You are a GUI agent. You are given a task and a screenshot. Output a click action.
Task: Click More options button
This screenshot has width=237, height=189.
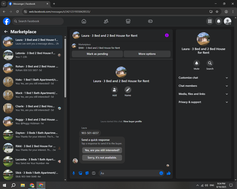coord(147,54)
